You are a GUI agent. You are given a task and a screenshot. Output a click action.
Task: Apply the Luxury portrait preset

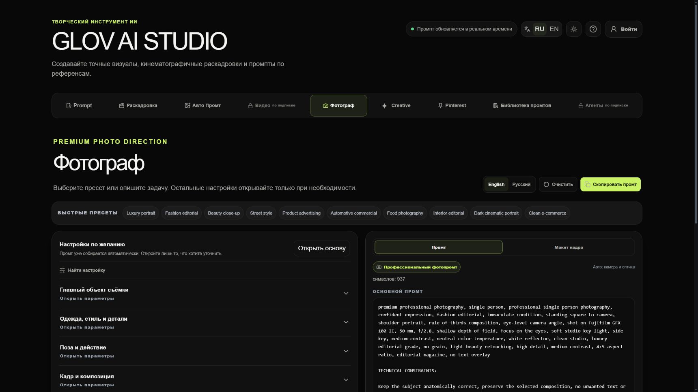click(x=141, y=213)
